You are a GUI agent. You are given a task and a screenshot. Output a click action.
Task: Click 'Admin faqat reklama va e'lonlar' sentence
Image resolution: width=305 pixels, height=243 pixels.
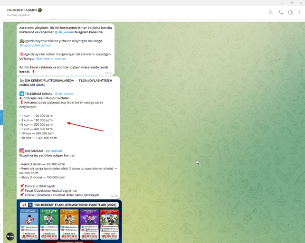point(64,69)
